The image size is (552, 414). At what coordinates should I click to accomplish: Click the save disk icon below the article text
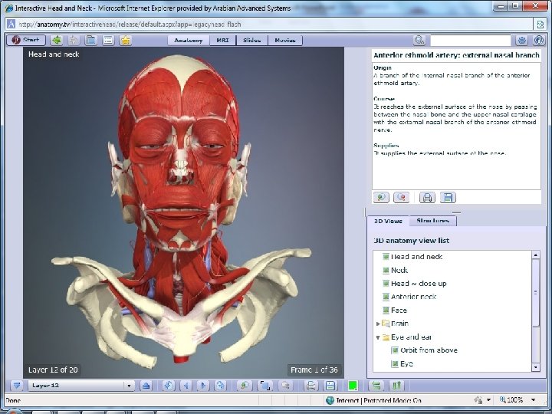click(x=449, y=197)
